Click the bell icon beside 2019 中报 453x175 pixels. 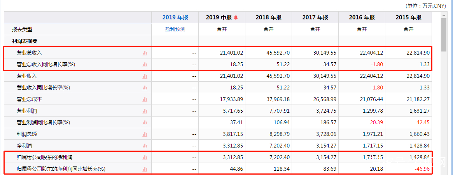click(236, 17)
